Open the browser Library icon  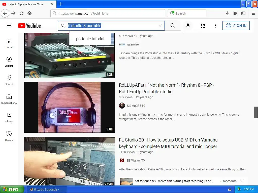(x=235, y=13)
